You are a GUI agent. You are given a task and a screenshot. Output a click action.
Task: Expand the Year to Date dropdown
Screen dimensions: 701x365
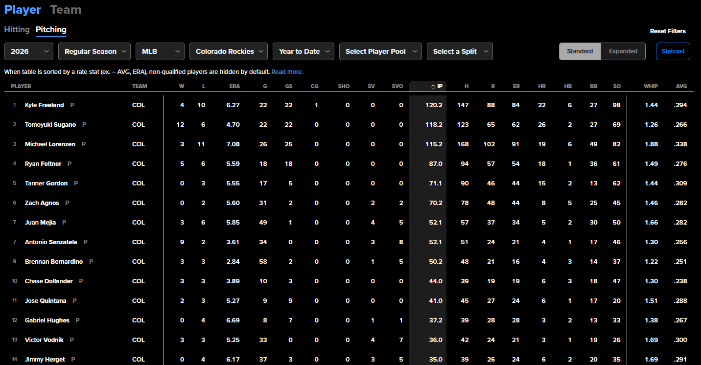click(x=304, y=51)
